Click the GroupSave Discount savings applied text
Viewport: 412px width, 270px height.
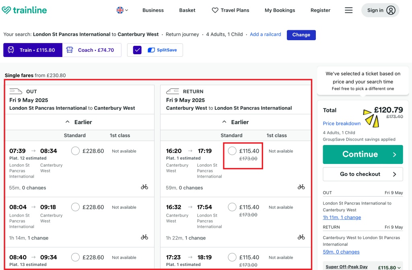(x=359, y=139)
